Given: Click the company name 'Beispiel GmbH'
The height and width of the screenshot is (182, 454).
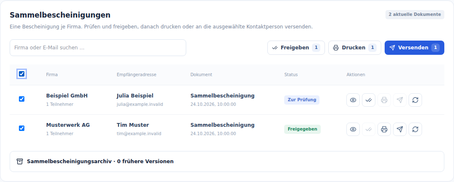Looking at the screenshot, I should 67,96.
